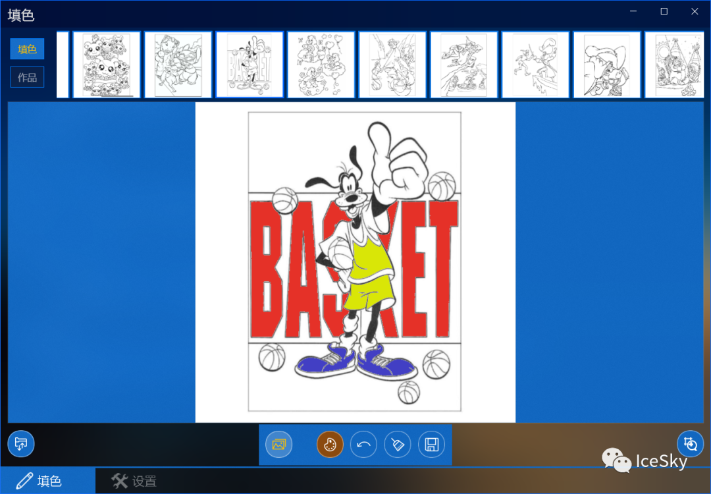Open the color palette tool
The height and width of the screenshot is (494, 711).
pyautogui.click(x=330, y=445)
